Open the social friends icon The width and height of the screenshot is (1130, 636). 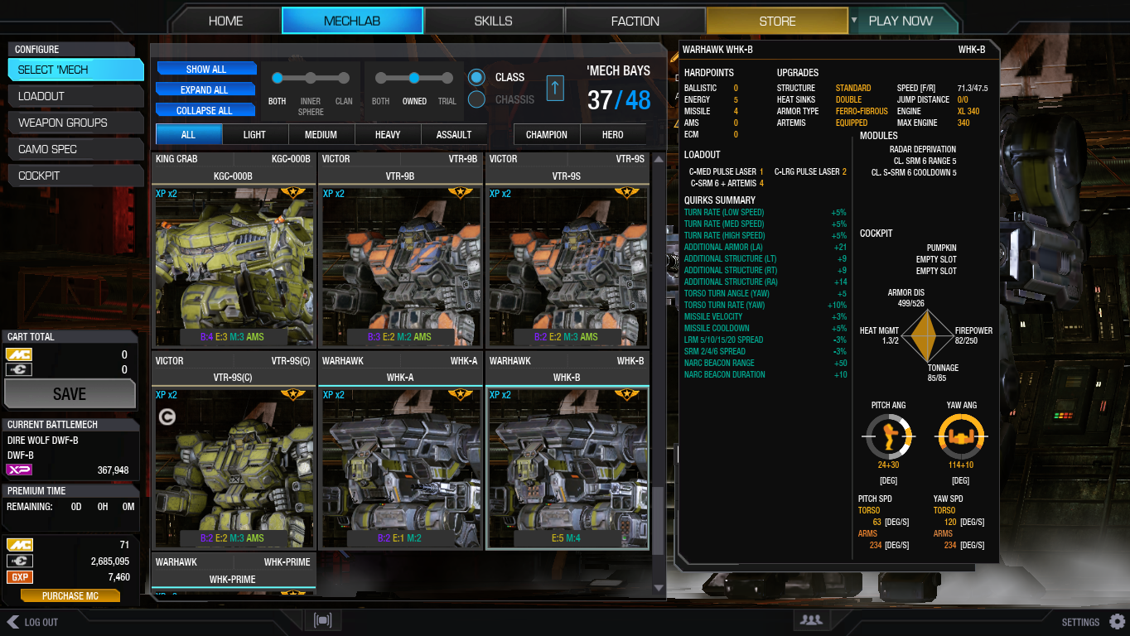pyautogui.click(x=811, y=619)
